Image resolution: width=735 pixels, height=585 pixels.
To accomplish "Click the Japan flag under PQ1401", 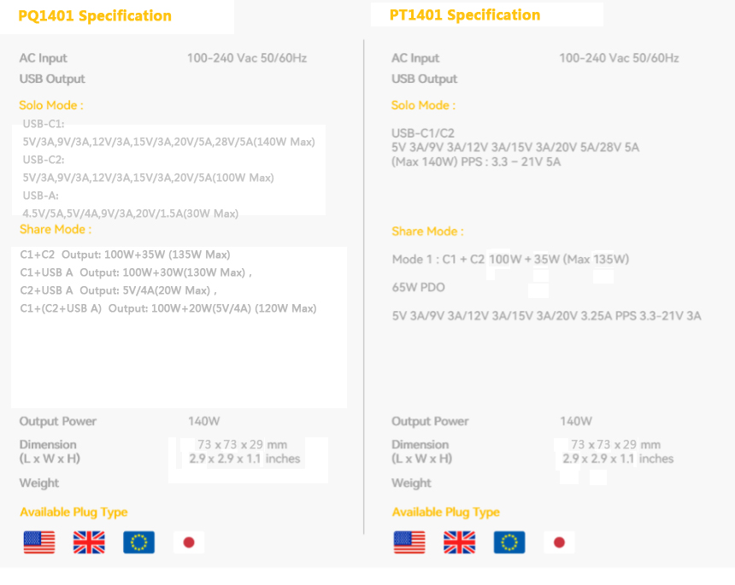I will coord(189,542).
